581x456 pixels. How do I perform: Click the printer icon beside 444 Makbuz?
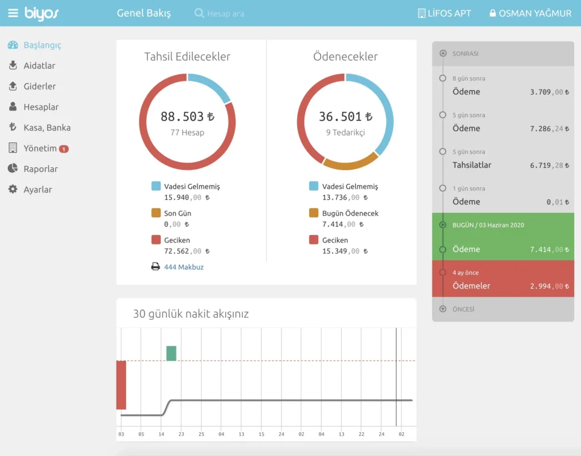pyautogui.click(x=155, y=267)
